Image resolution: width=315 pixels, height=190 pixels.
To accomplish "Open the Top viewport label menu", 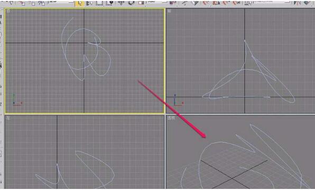I will 8,11.
